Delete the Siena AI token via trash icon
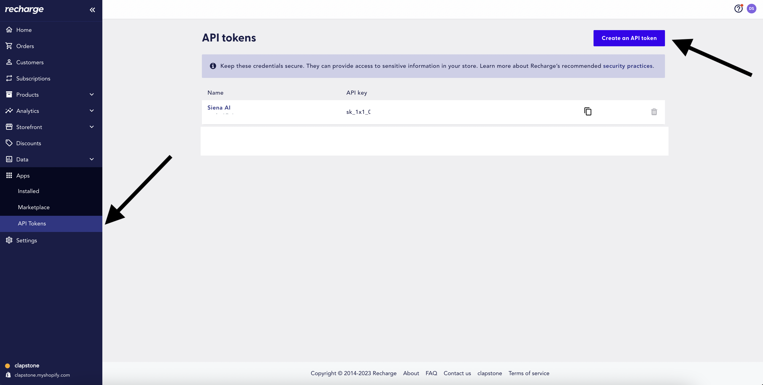763x385 pixels. click(x=654, y=112)
